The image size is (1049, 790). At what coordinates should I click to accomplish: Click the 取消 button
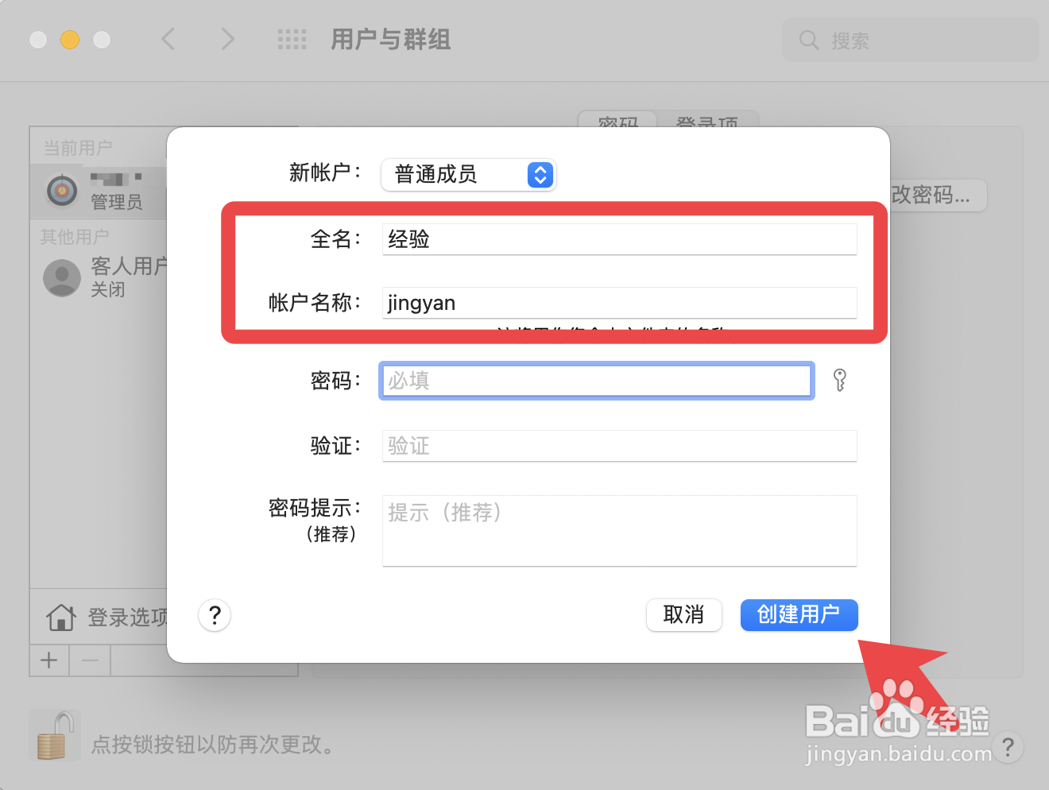pos(683,615)
